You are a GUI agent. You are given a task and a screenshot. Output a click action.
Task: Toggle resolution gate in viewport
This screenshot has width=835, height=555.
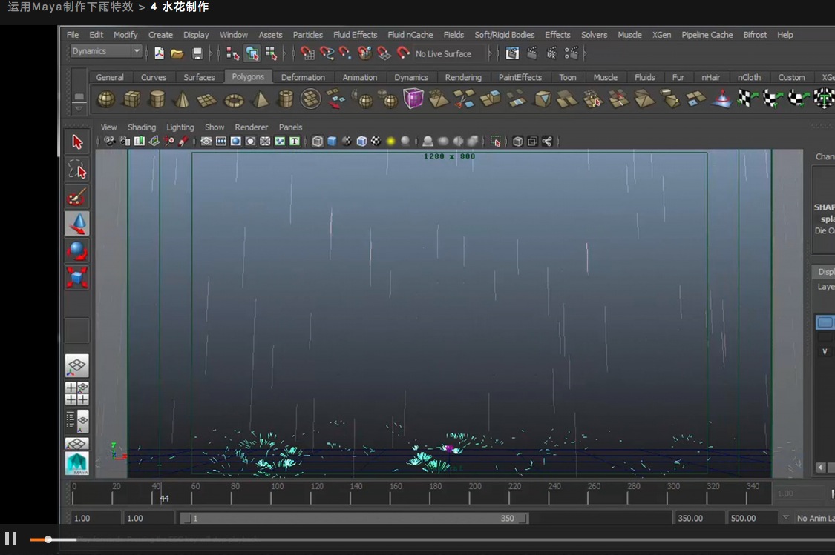(x=235, y=142)
